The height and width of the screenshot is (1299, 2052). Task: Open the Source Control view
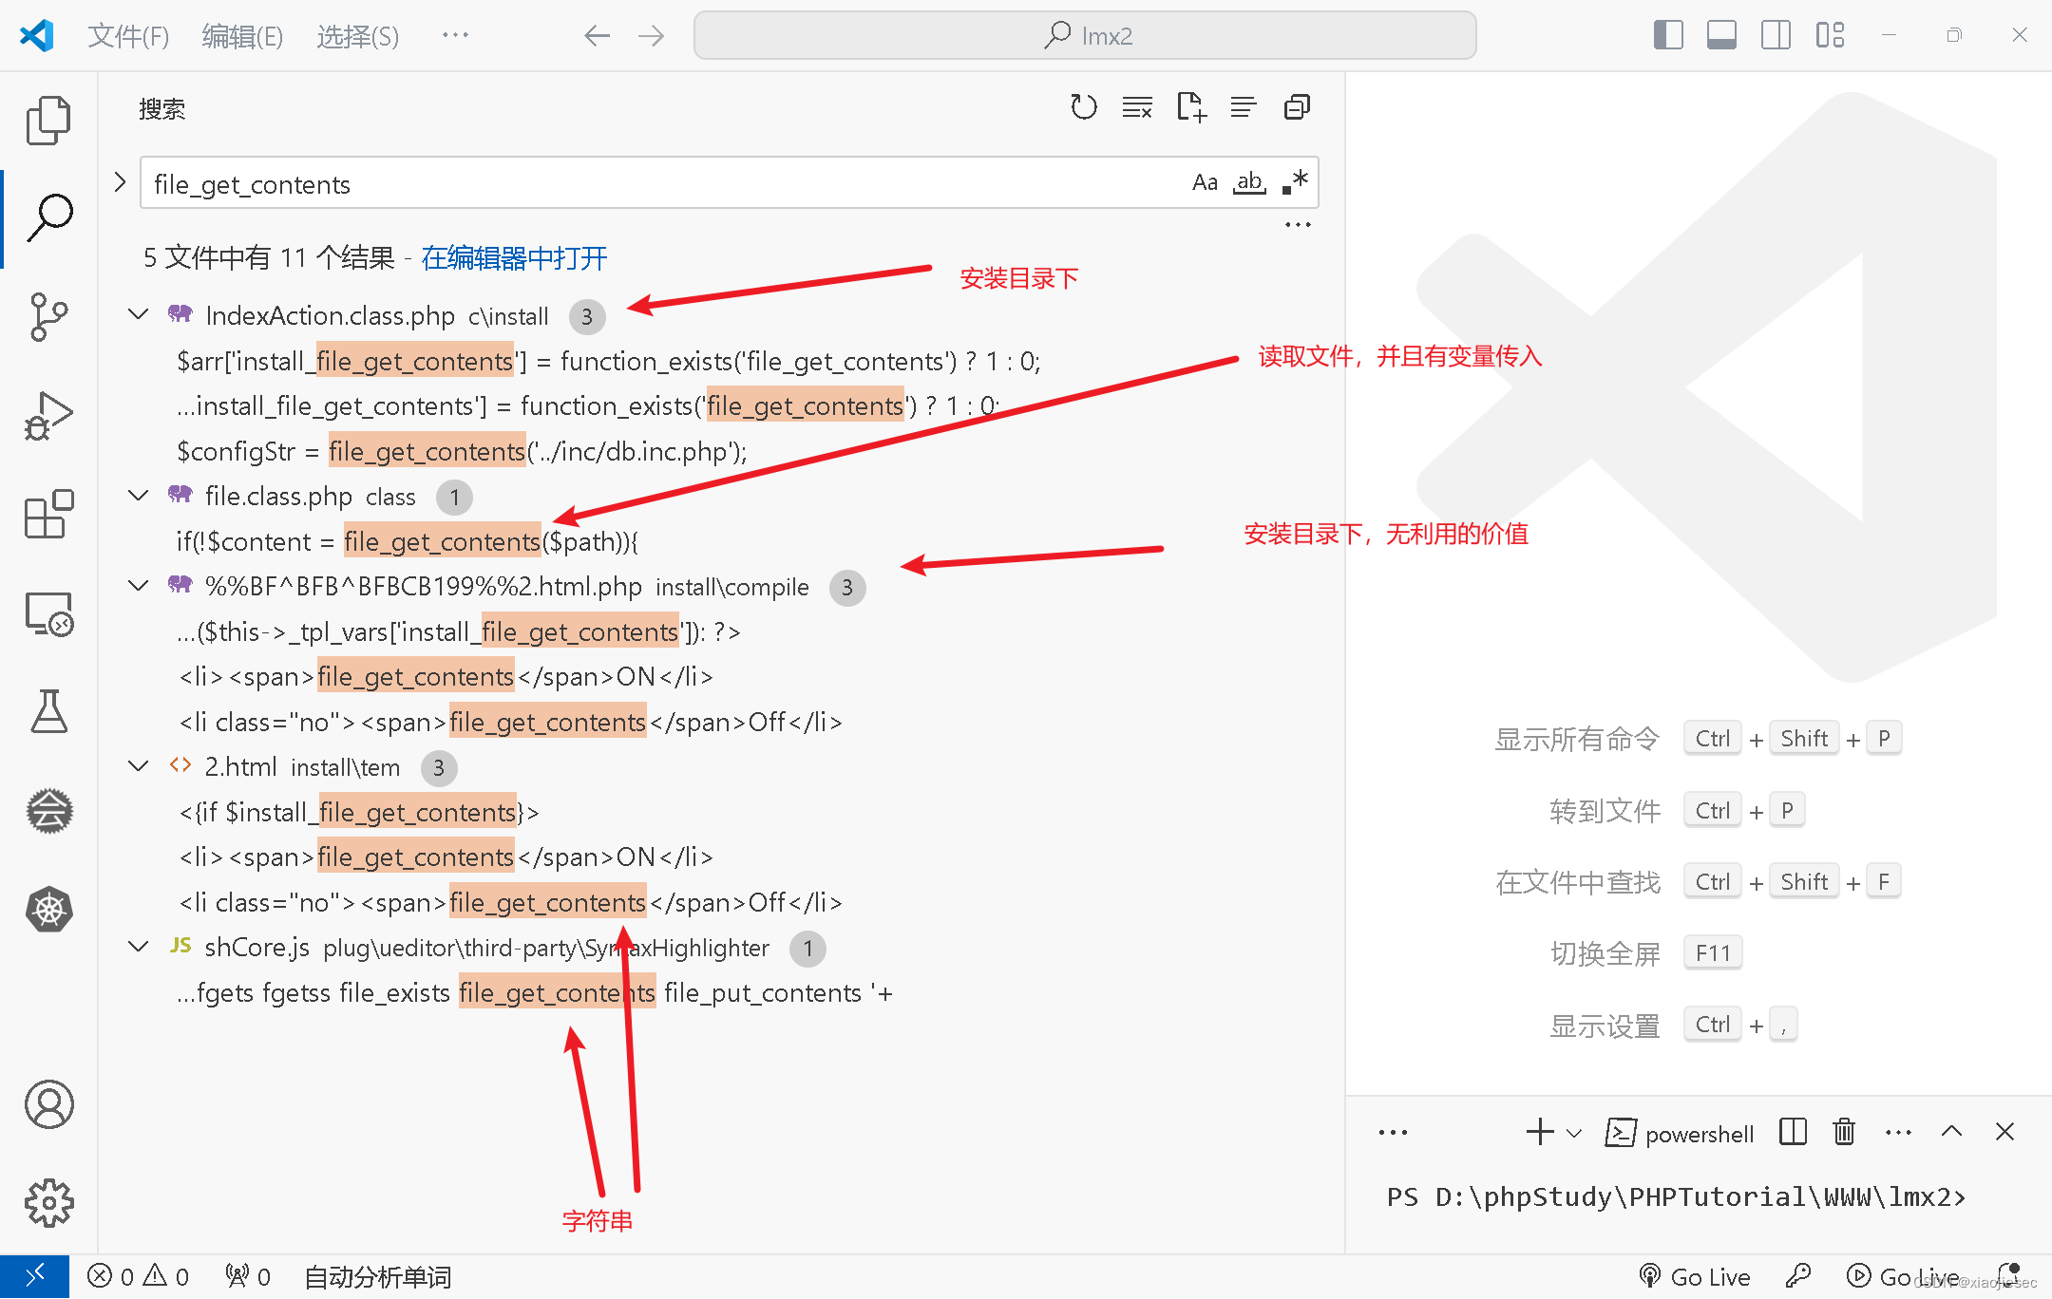tap(48, 317)
